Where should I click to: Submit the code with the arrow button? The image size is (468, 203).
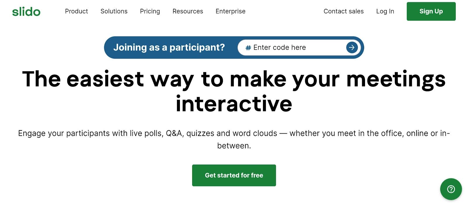tap(352, 47)
